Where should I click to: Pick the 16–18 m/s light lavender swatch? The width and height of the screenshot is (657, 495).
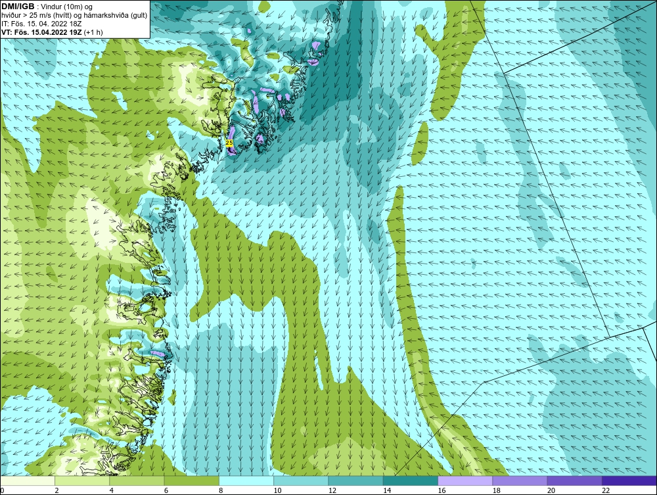click(x=465, y=481)
